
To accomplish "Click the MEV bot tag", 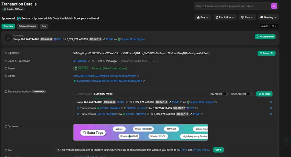I will click(171, 129).
